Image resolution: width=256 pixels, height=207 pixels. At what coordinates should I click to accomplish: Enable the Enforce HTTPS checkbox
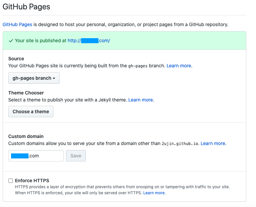[11, 181]
